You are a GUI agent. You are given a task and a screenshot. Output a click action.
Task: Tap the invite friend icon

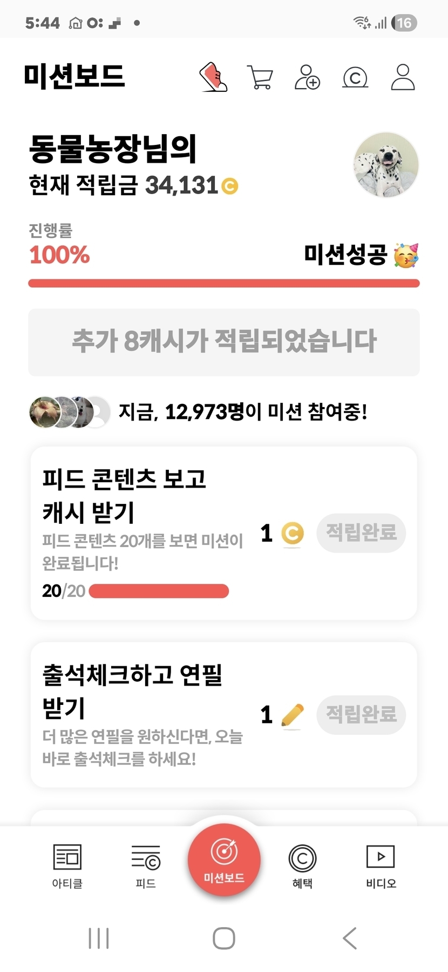(x=307, y=77)
